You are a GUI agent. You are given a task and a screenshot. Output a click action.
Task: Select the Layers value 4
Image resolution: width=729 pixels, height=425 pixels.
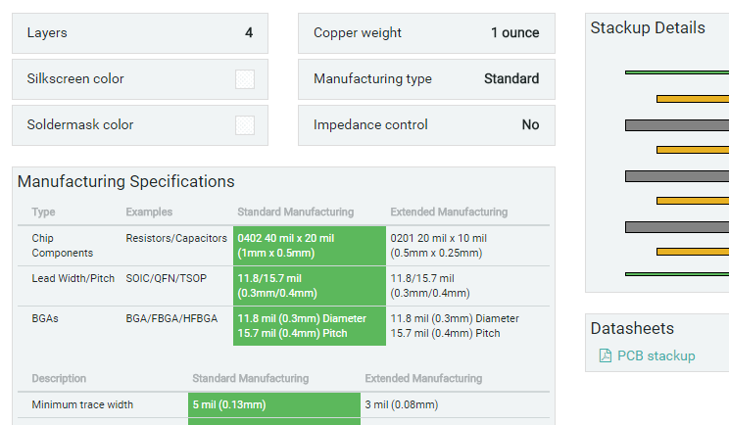(x=249, y=33)
